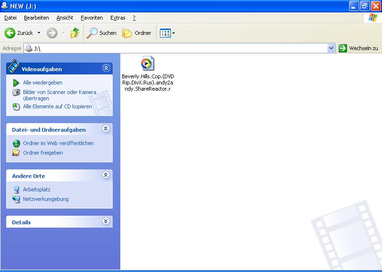The image size is (382, 272).
Task: Collapse the Videoaufgaben panel
Action: coord(106,69)
